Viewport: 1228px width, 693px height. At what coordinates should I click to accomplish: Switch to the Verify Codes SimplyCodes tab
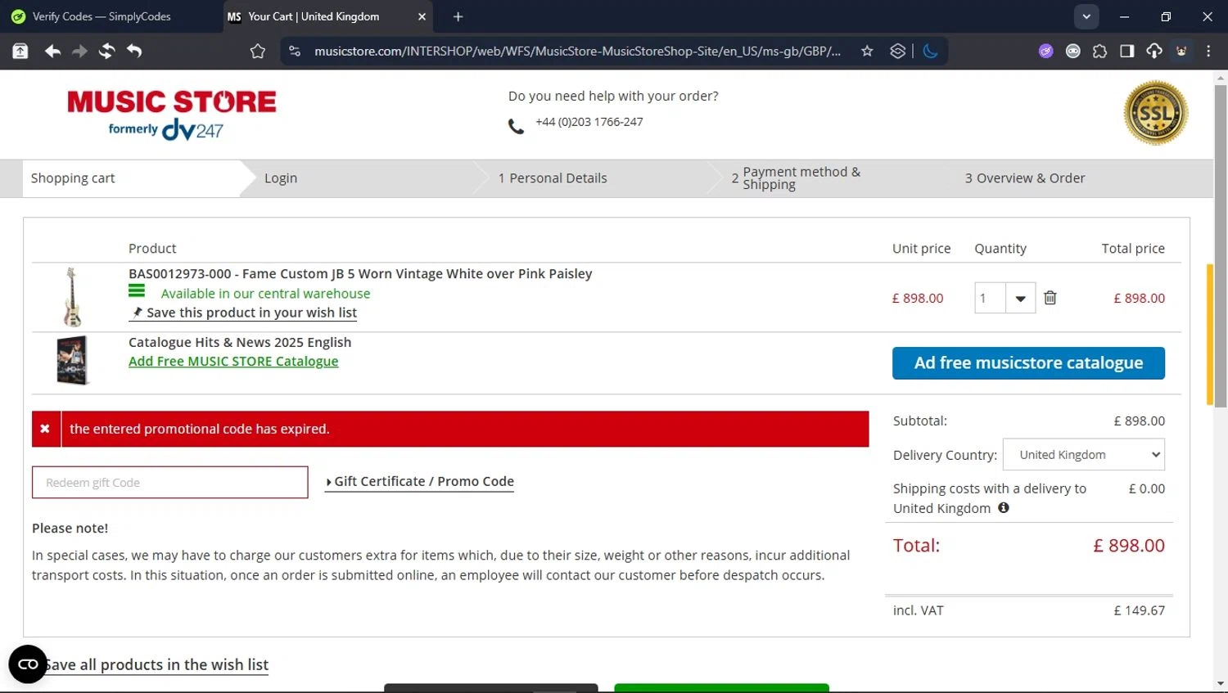[102, 16]
